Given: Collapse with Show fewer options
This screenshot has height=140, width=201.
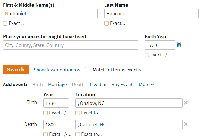Looking at the screenshot, I should (x=57, y=70).
